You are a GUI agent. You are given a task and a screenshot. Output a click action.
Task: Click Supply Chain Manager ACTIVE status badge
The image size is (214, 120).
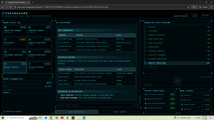coord(23,27)
